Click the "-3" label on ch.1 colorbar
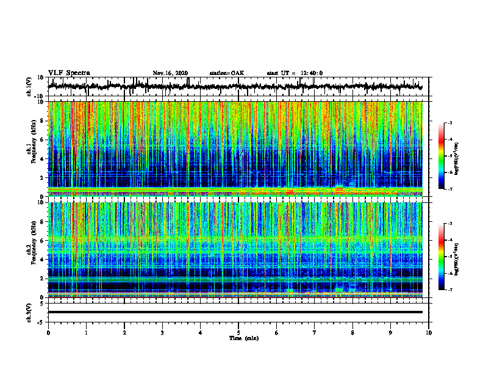The image size is (483, 373). tap(449, 123)
